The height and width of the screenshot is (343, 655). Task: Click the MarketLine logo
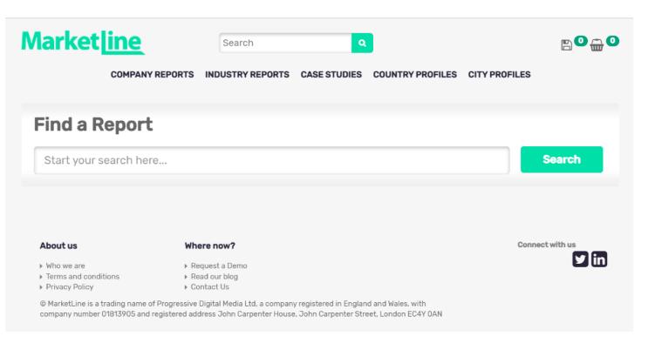coord(83,42)
